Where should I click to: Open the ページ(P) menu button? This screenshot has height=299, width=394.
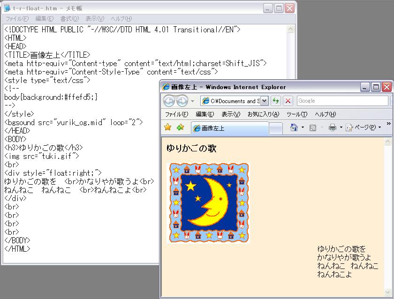364,127
